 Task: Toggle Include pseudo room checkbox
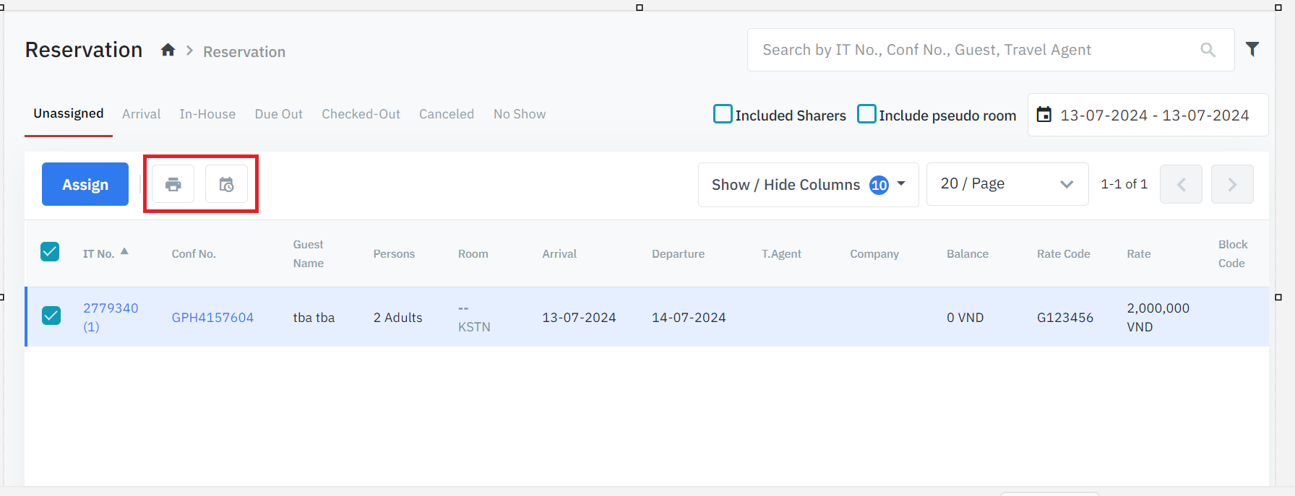point(866,114)
